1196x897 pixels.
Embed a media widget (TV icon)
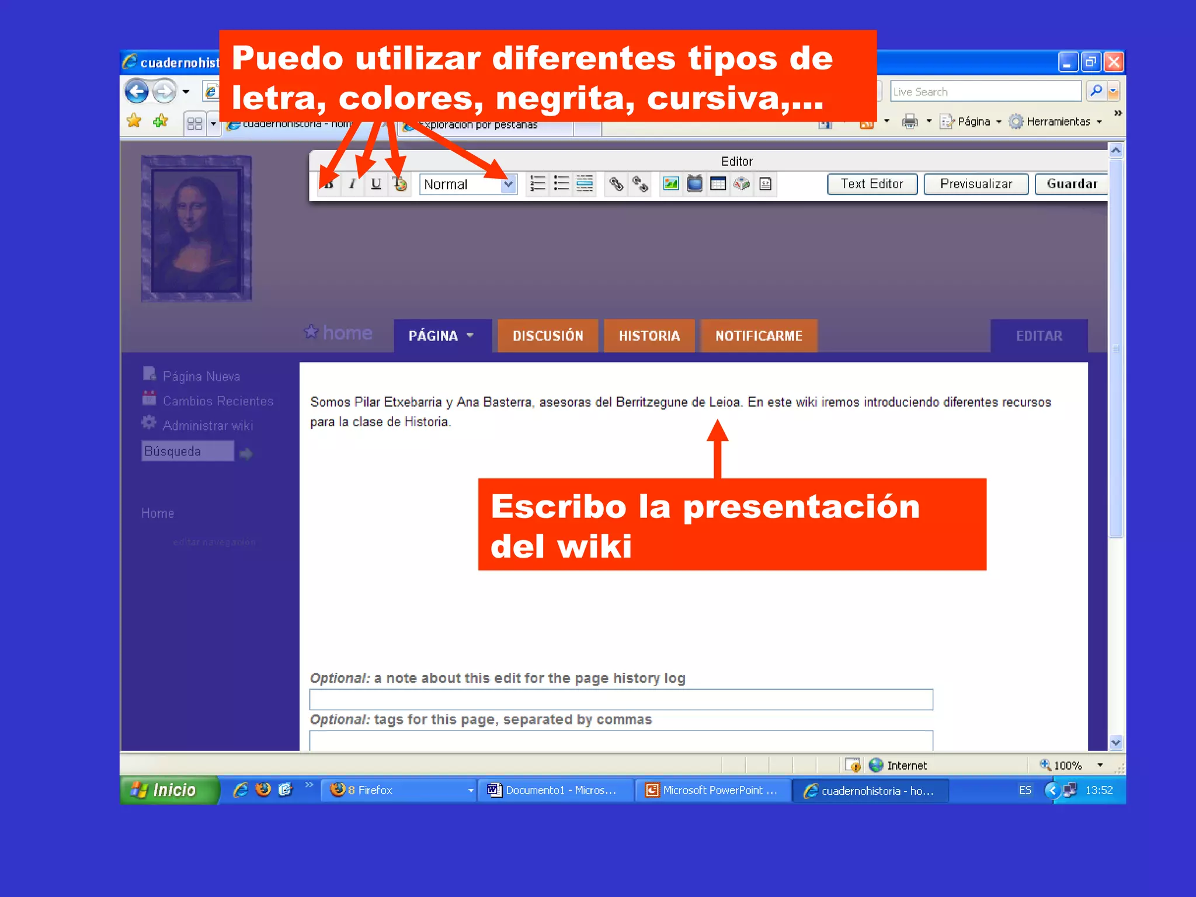(694, 184)
